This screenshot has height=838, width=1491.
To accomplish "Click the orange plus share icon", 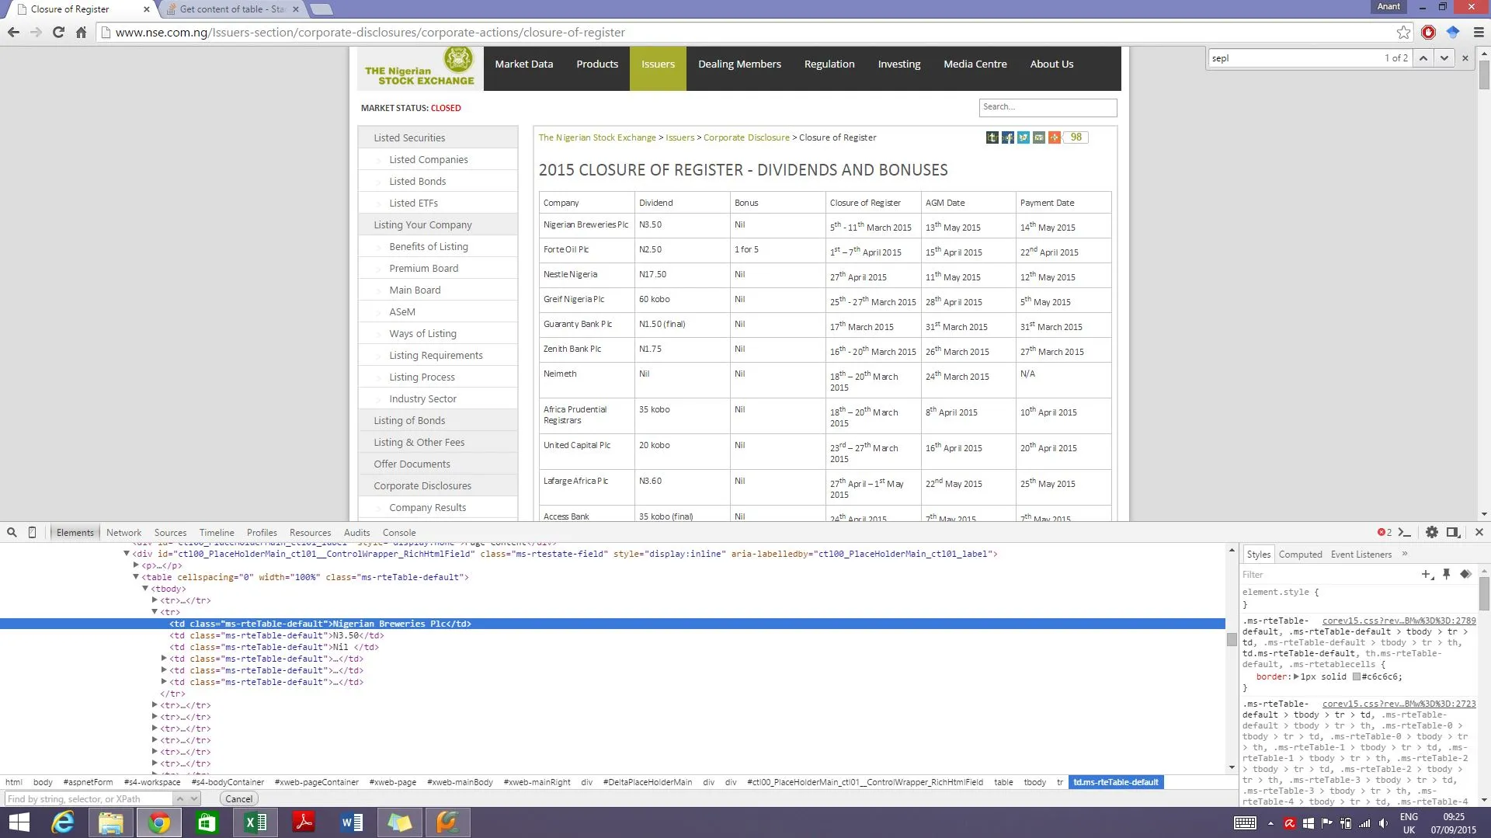I will point(1055,137).
